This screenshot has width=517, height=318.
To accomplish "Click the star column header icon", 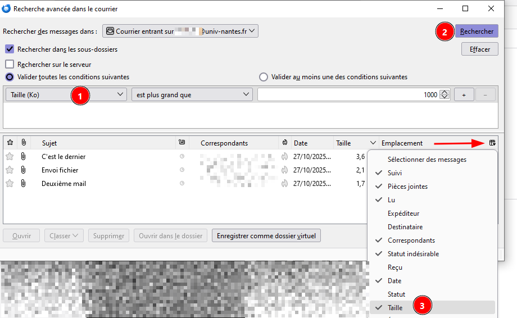I will coord(10,143).
